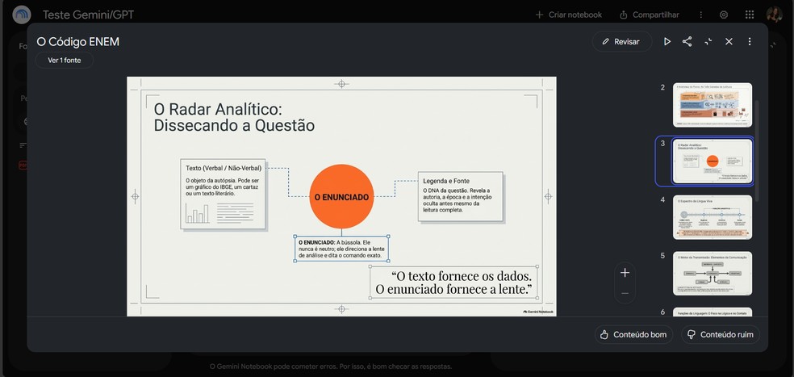Image resolution: width=794 pixels, height=377 pixels.
Task: Click the thumbnail panel scrollbar
Action: tap(757, 150)
